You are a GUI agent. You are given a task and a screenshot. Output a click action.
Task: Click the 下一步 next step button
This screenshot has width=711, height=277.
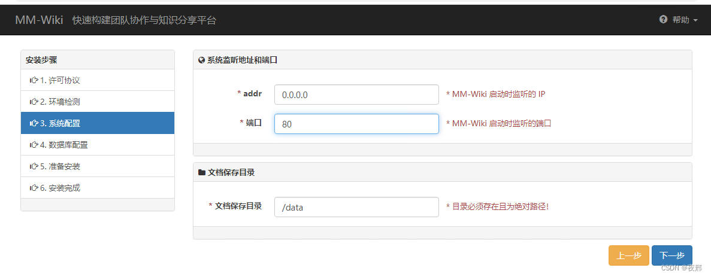click(672, 255)
